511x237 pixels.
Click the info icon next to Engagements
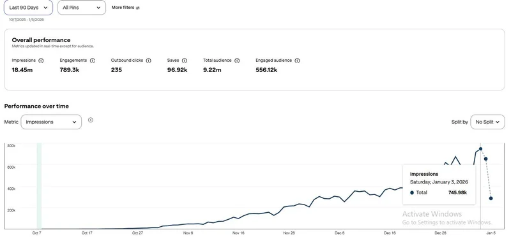92,61
